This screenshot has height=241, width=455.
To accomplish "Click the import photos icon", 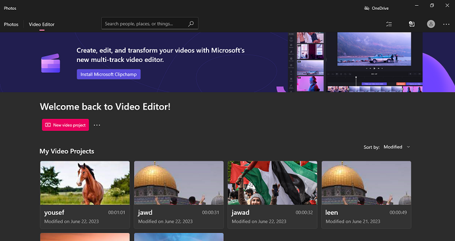I will tap(411, 24).
